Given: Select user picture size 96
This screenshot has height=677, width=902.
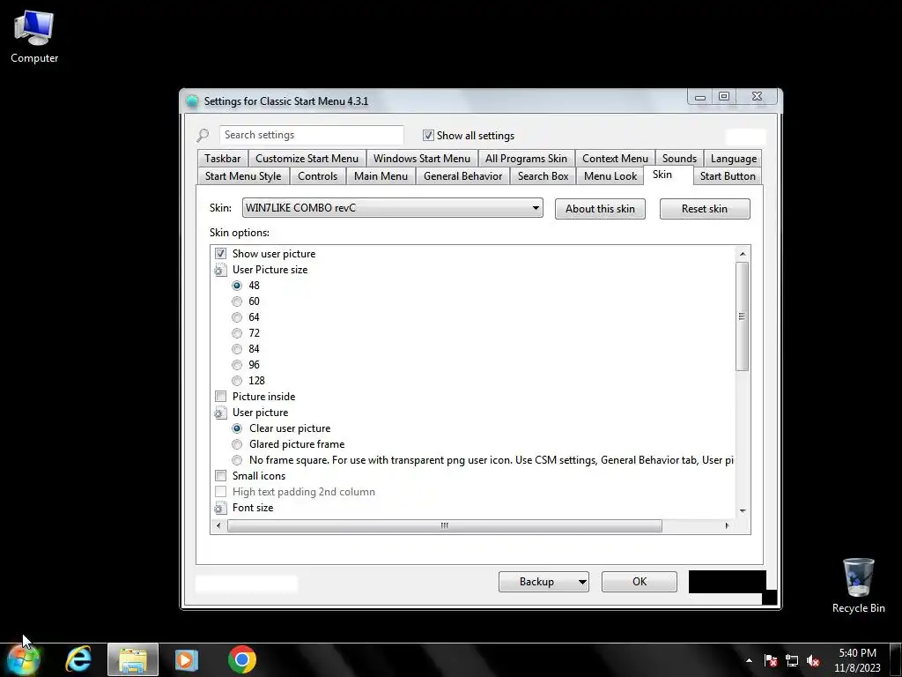Looking at the screenshot, I should (x=237, y=365).
